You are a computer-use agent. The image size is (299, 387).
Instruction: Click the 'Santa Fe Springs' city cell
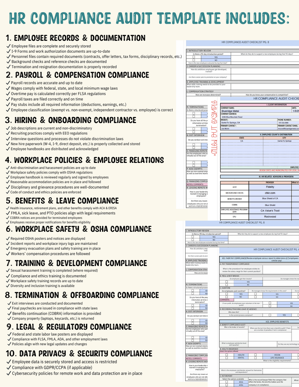[281, 141]
